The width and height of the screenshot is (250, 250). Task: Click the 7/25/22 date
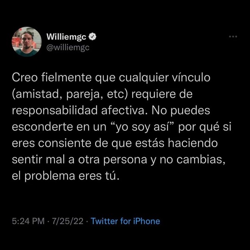(x=68, y=221)
